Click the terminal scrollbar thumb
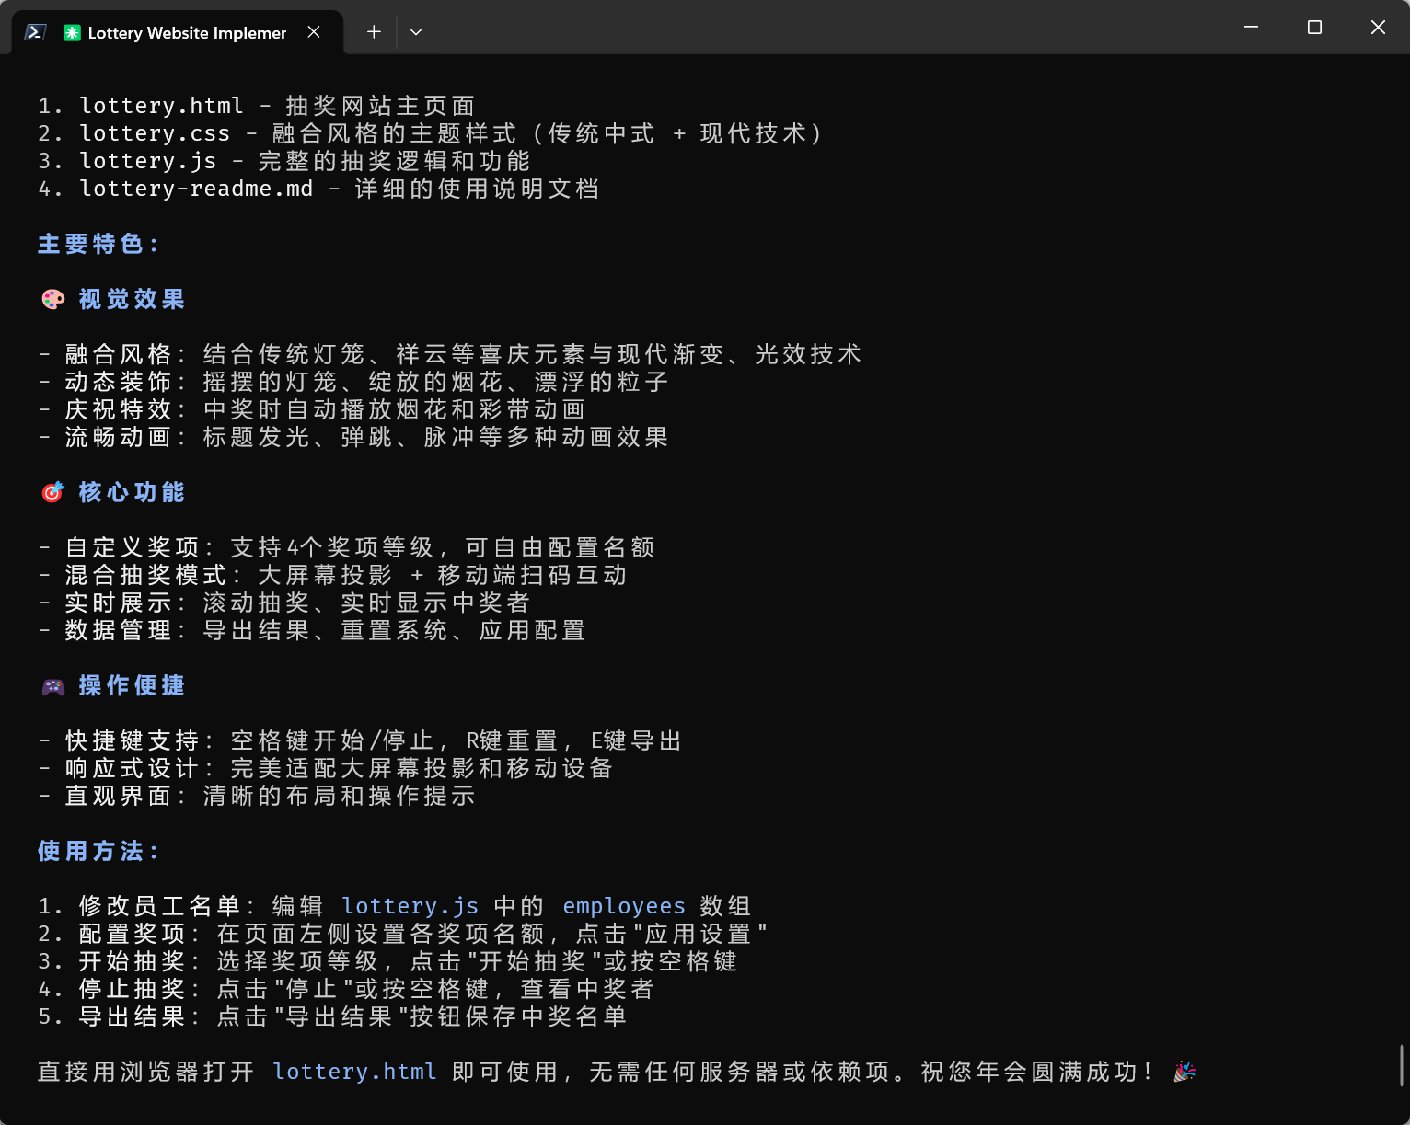 (x=1402, y=1065)
